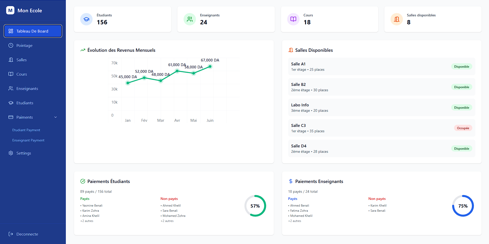Go to Salles page in sidebar
Viewport: 489px width, 244px height.
[x=33, y=60]
